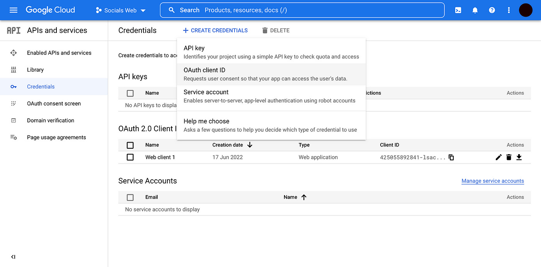This screenshot has width=541, height=267.
Task: Select Help me choose option
Action: coord(271,125)
